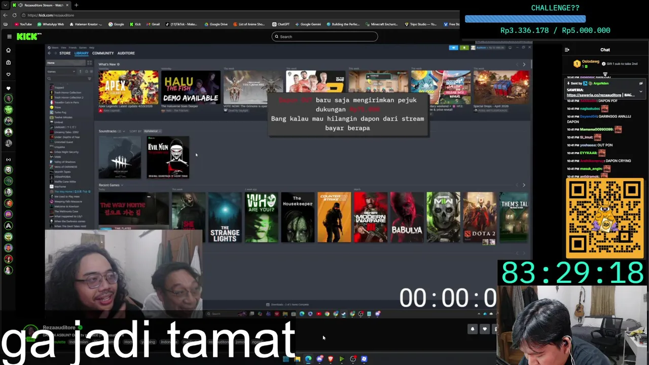Open the Kick browse sidebar icon

click(8, 62)
